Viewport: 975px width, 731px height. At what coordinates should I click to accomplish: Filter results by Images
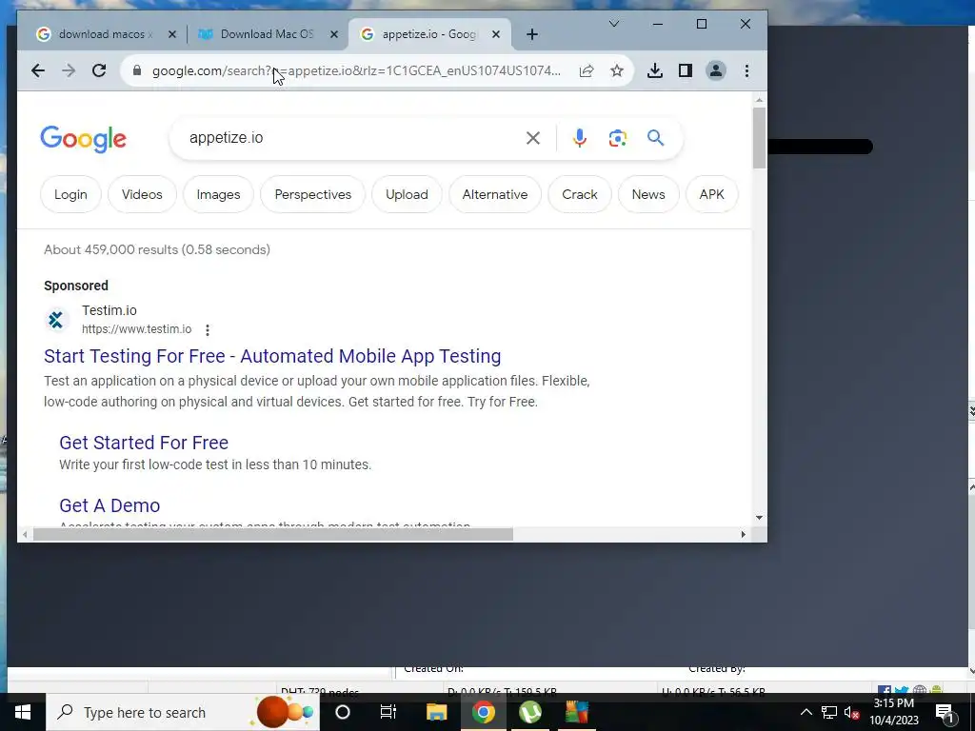point(218,194)
